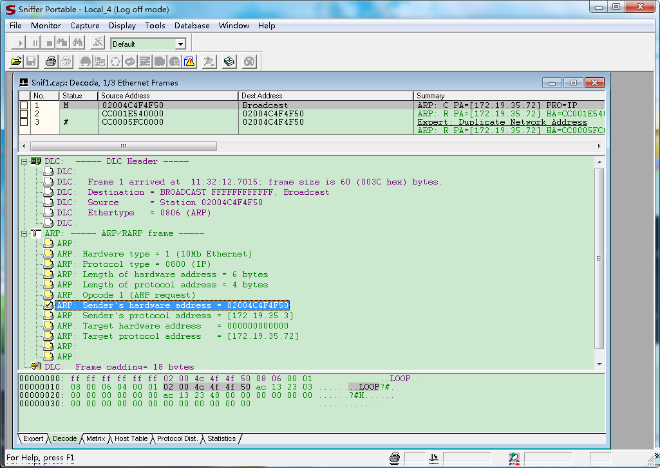660x468 pixels.
Task: Click the crossed-out circle toolbar icon
Action: click(250, 62)
